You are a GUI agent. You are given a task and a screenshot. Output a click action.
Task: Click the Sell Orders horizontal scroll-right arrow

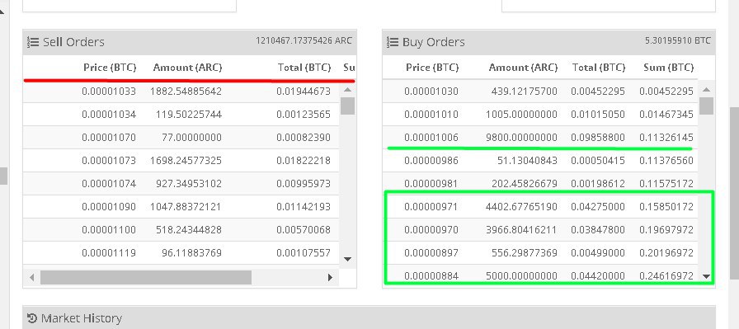pyautogui.click(x=331, y=278)
